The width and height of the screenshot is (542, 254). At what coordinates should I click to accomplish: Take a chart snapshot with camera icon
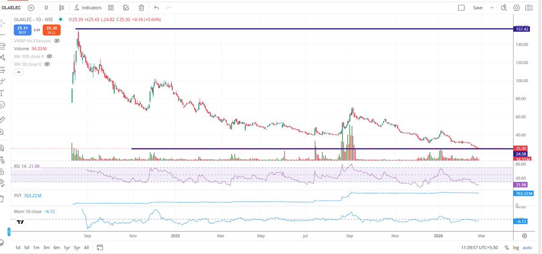[x=528, y=8]
